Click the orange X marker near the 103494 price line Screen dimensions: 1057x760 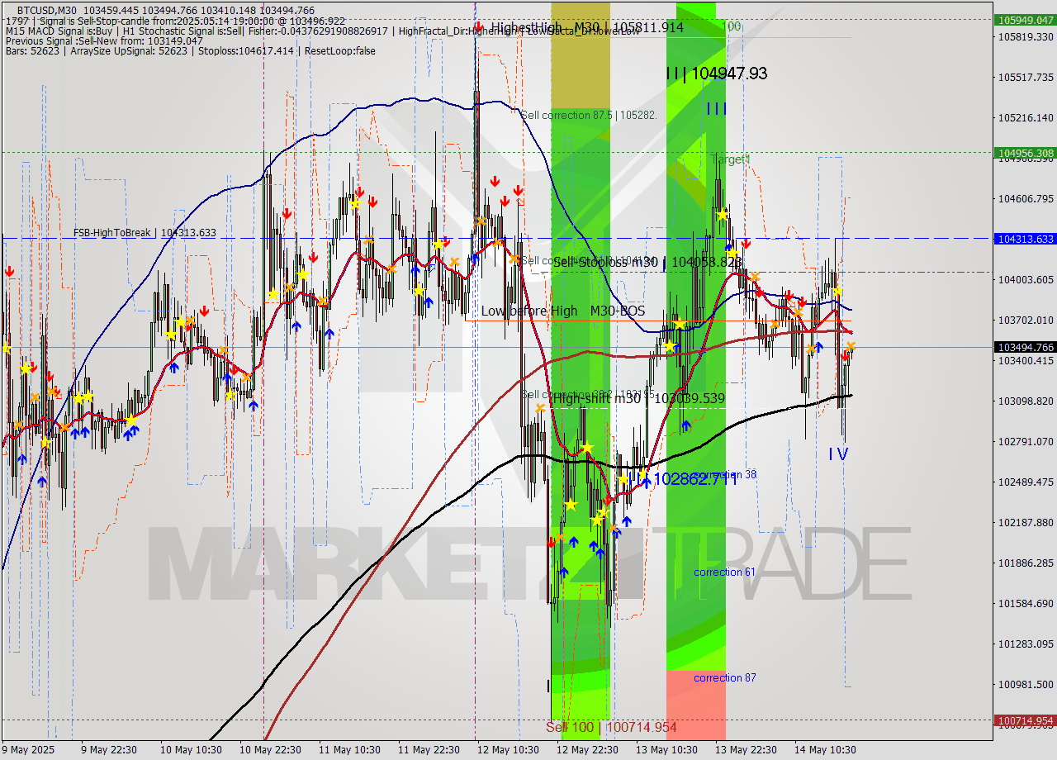[x=812, y=348]
